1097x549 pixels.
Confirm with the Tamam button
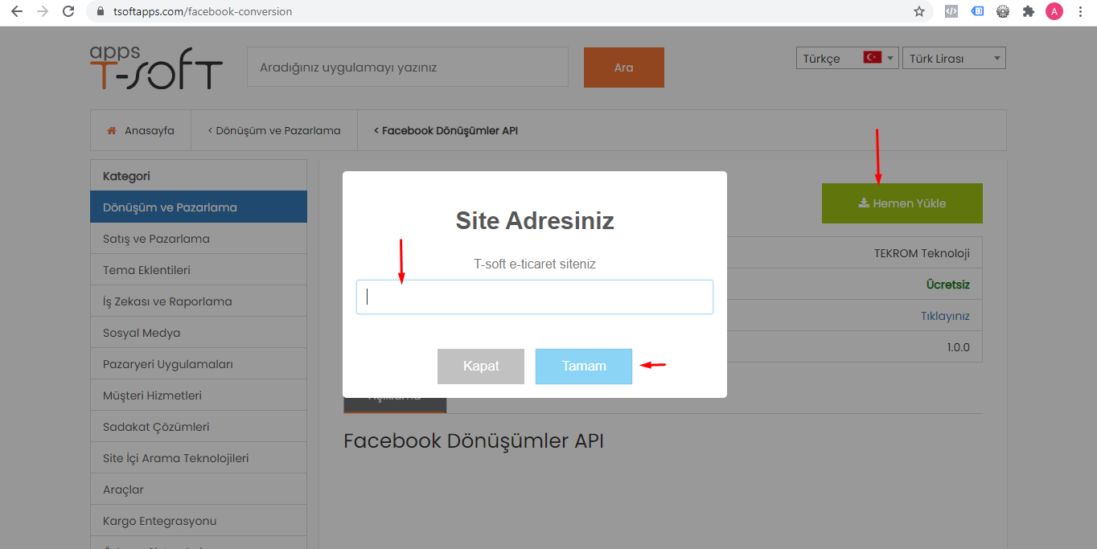coord(584,367)
